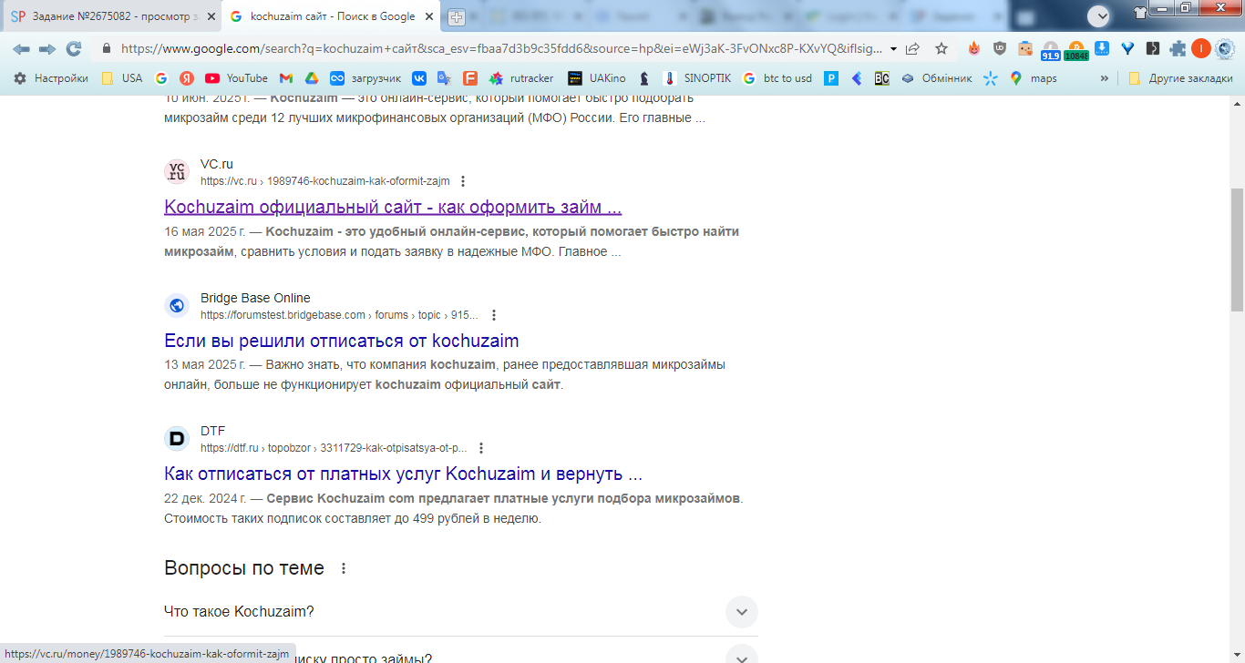Click the address bar URL field

(501, 49)
